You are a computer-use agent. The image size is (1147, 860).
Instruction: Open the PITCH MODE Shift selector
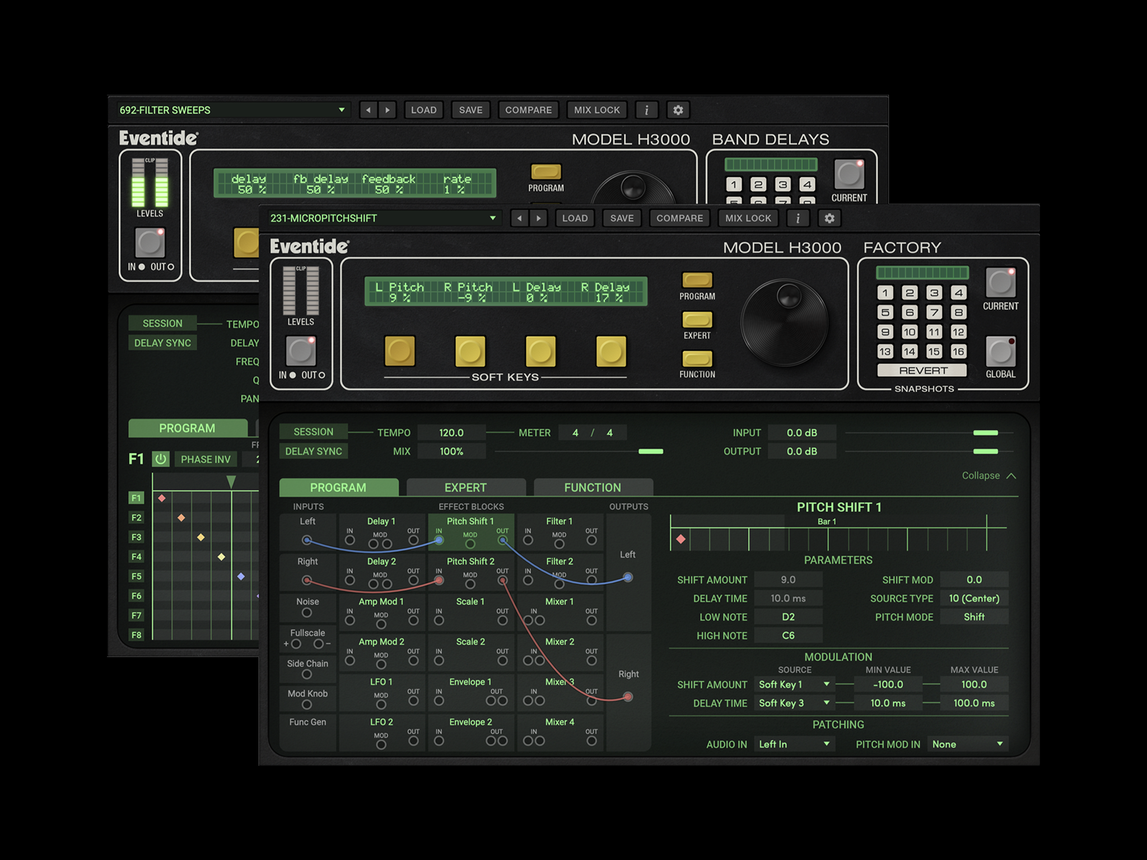974,616
